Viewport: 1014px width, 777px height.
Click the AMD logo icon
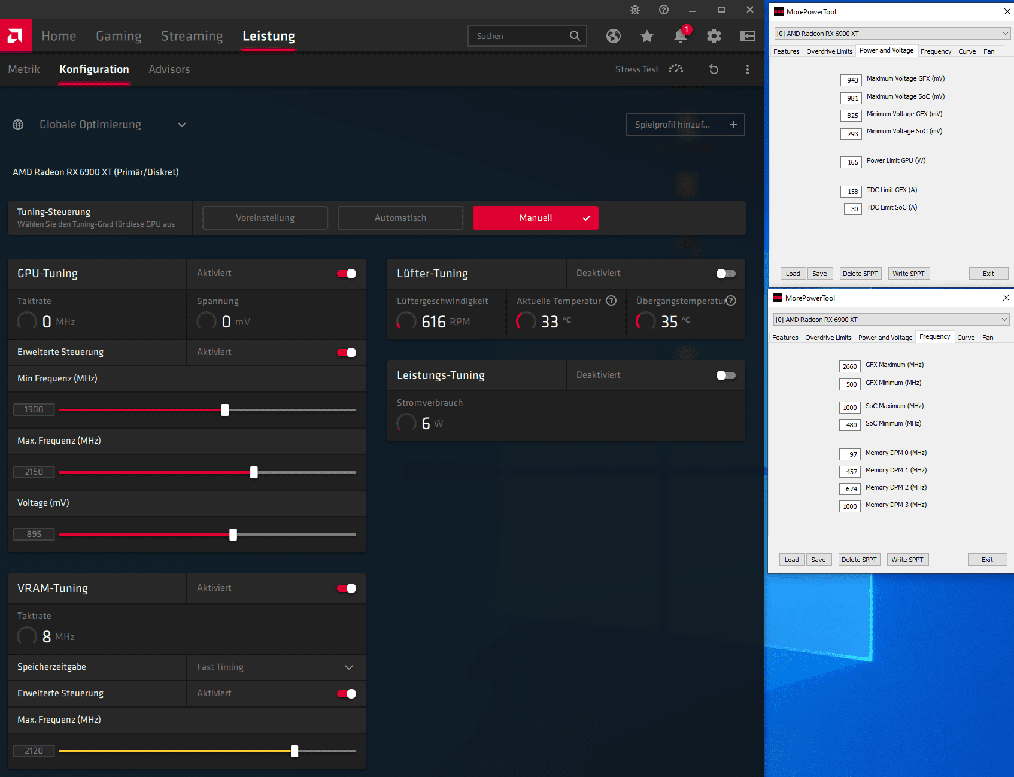click(x=16, y=36)
